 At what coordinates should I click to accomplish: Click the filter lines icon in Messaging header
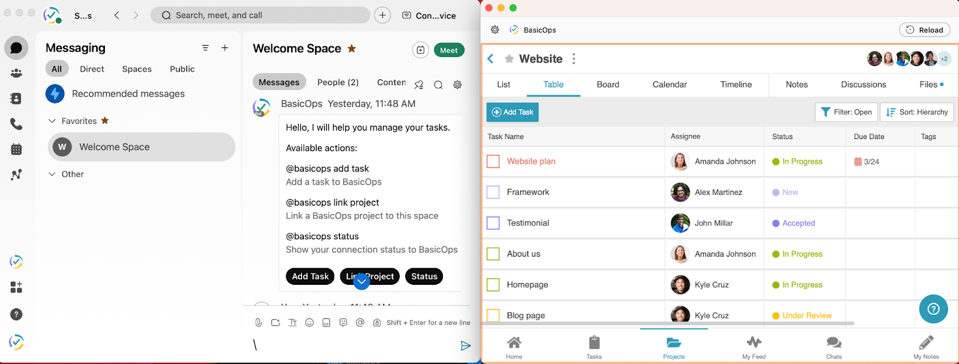206,48
